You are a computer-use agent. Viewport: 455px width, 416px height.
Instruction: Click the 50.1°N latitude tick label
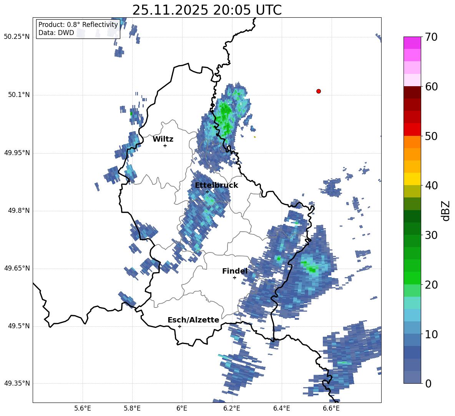pos(17,95)
